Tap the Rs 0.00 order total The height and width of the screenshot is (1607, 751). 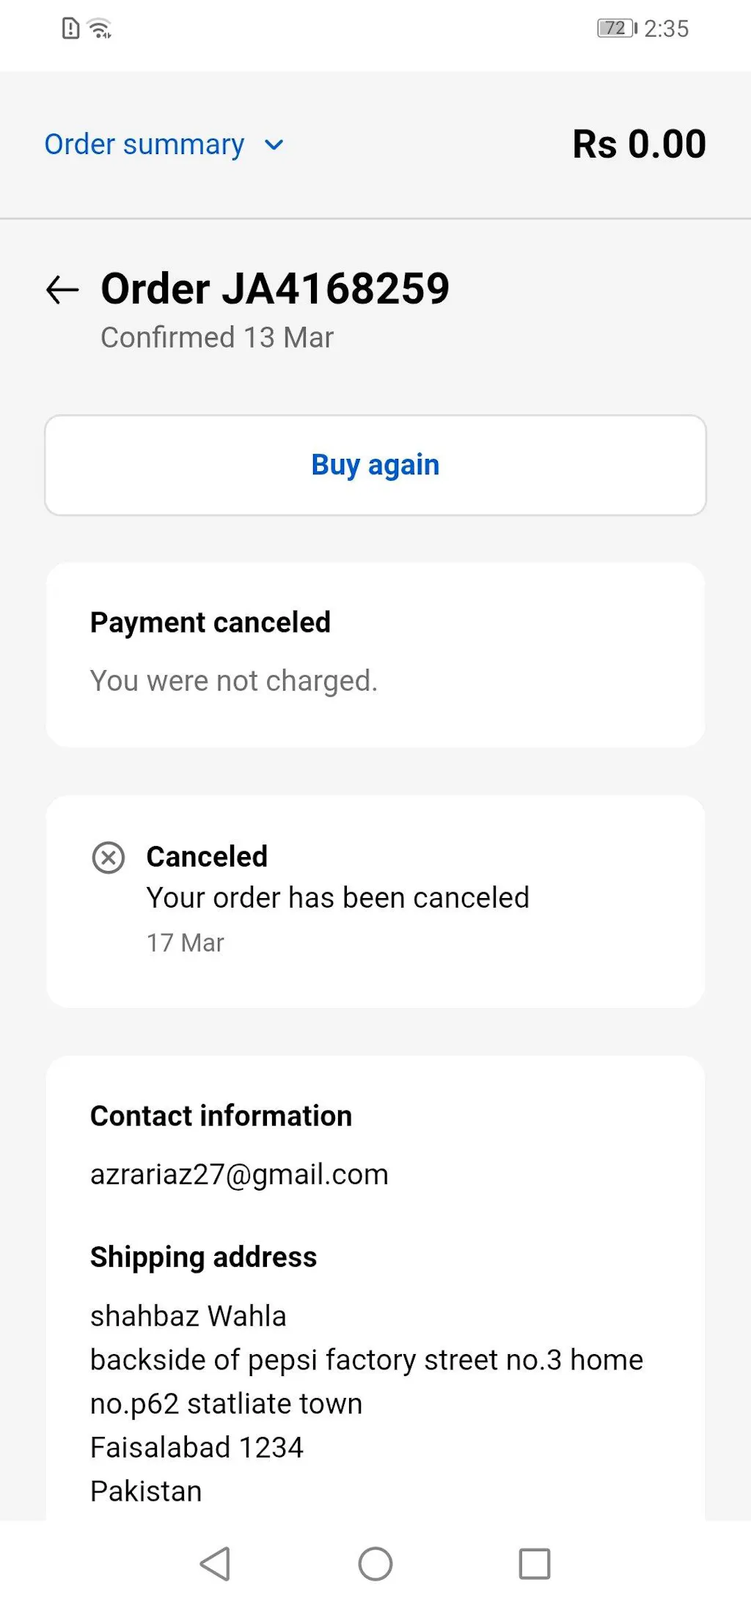pos(639,144)
